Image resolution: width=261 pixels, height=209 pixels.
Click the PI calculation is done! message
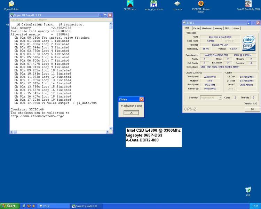click(x=132, y=106)
